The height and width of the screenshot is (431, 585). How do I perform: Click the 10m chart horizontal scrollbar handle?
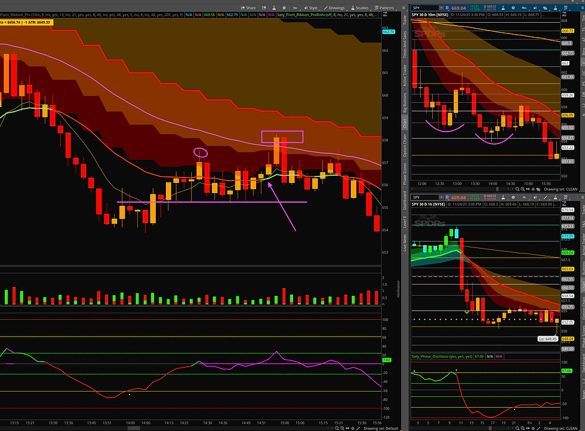[497, 189]
